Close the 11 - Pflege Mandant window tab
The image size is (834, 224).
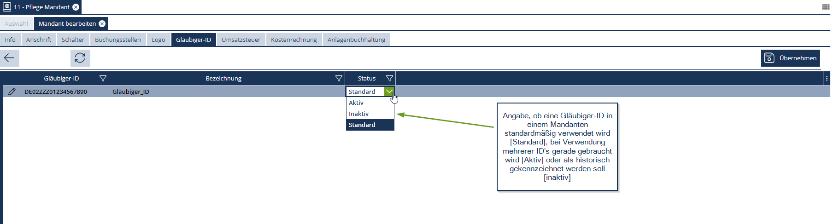(76, 7)
